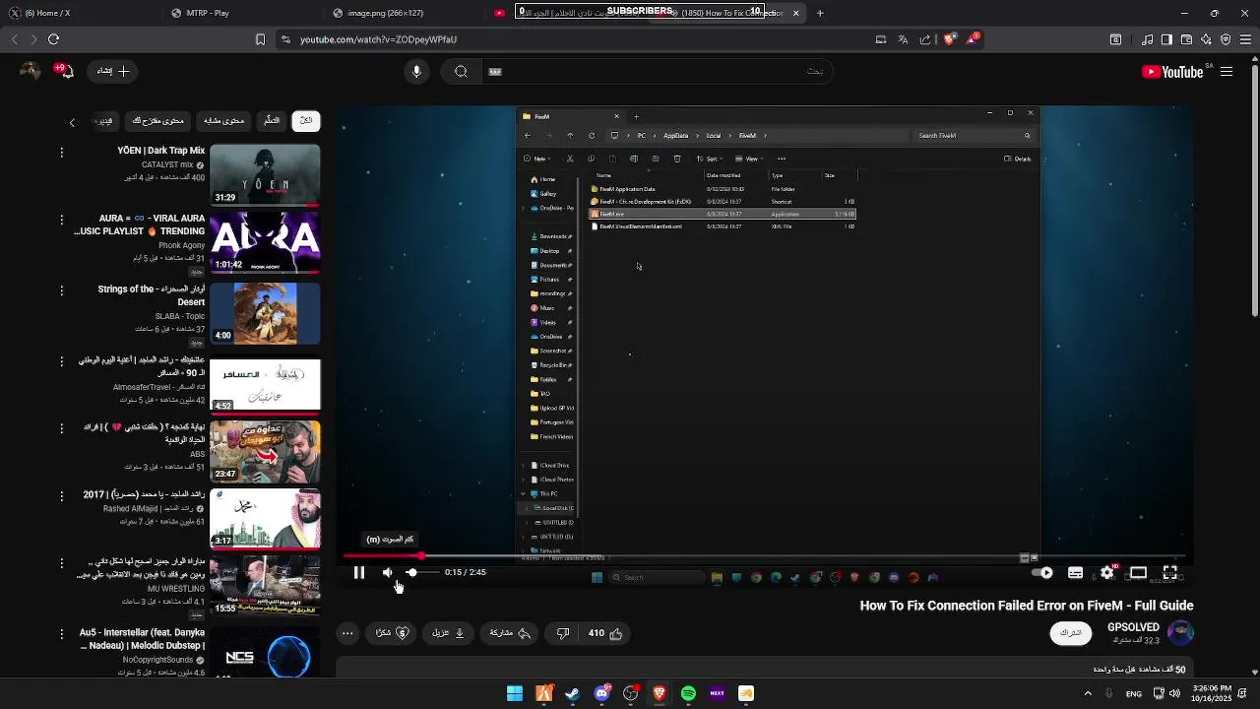Subscribe to the GPSOLVED channel
Viewport: 1260px width, 709px height.
click(x=1071, y=633)
